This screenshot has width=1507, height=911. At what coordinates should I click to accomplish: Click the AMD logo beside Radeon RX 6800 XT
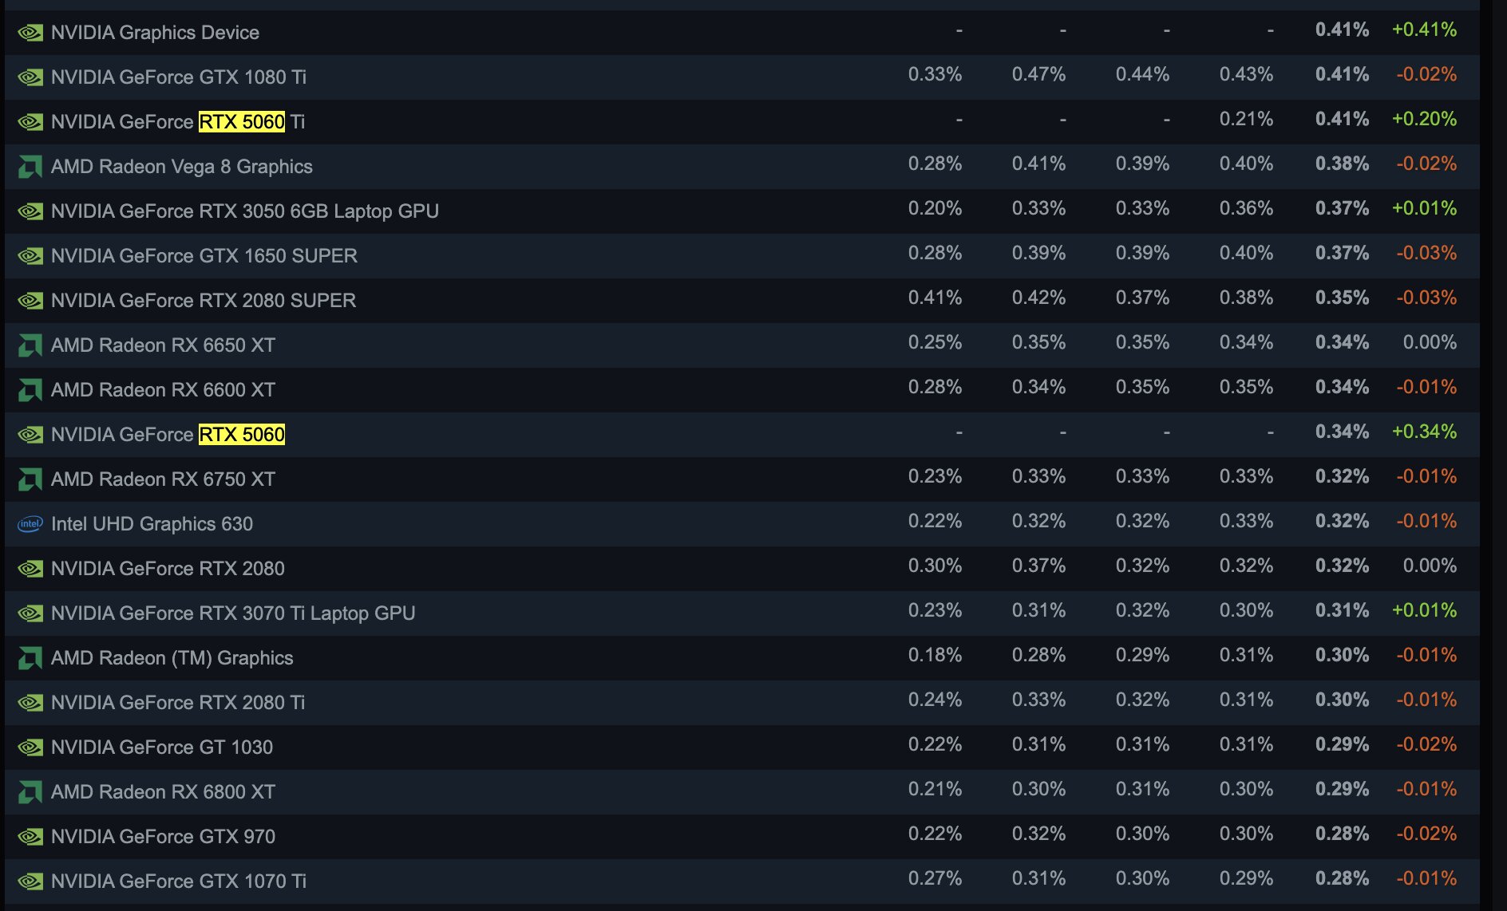30,792
